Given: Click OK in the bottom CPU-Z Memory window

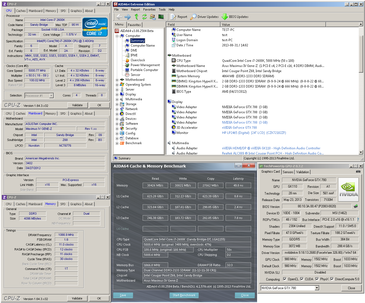Looking at the screenshot, I should tap(99, 298).
